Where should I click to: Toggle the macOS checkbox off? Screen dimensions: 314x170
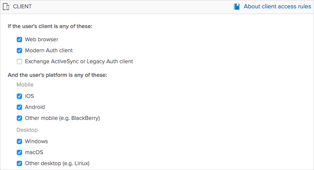point(19,152)
